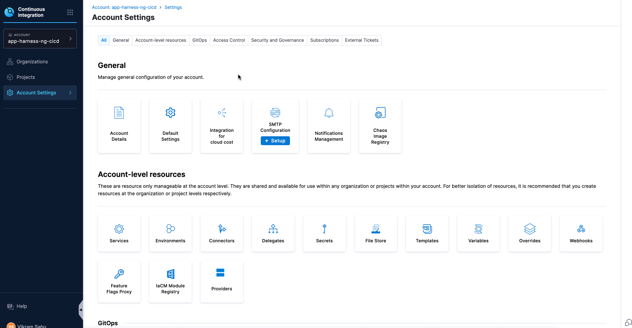
Task: Click the Delegates icon
Action: (x=273, y=229)
